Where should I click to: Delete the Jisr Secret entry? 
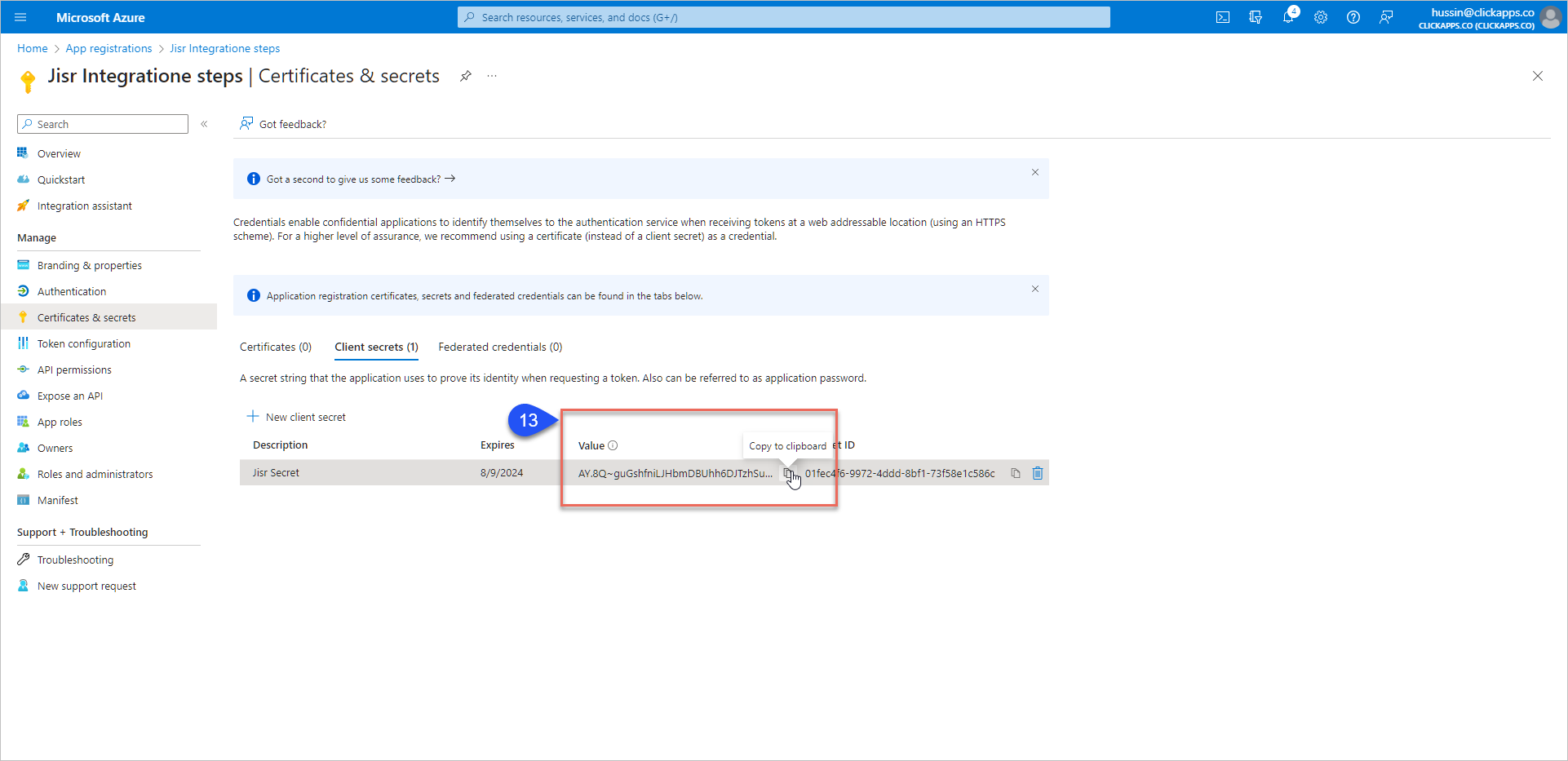(x=1038, y=473)
